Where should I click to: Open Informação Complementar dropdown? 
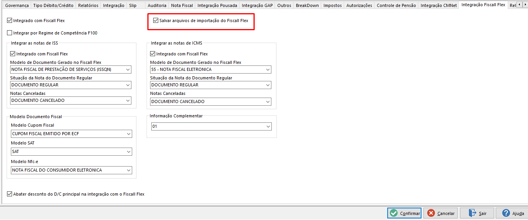pyautogui.click(x=212, y=126)
